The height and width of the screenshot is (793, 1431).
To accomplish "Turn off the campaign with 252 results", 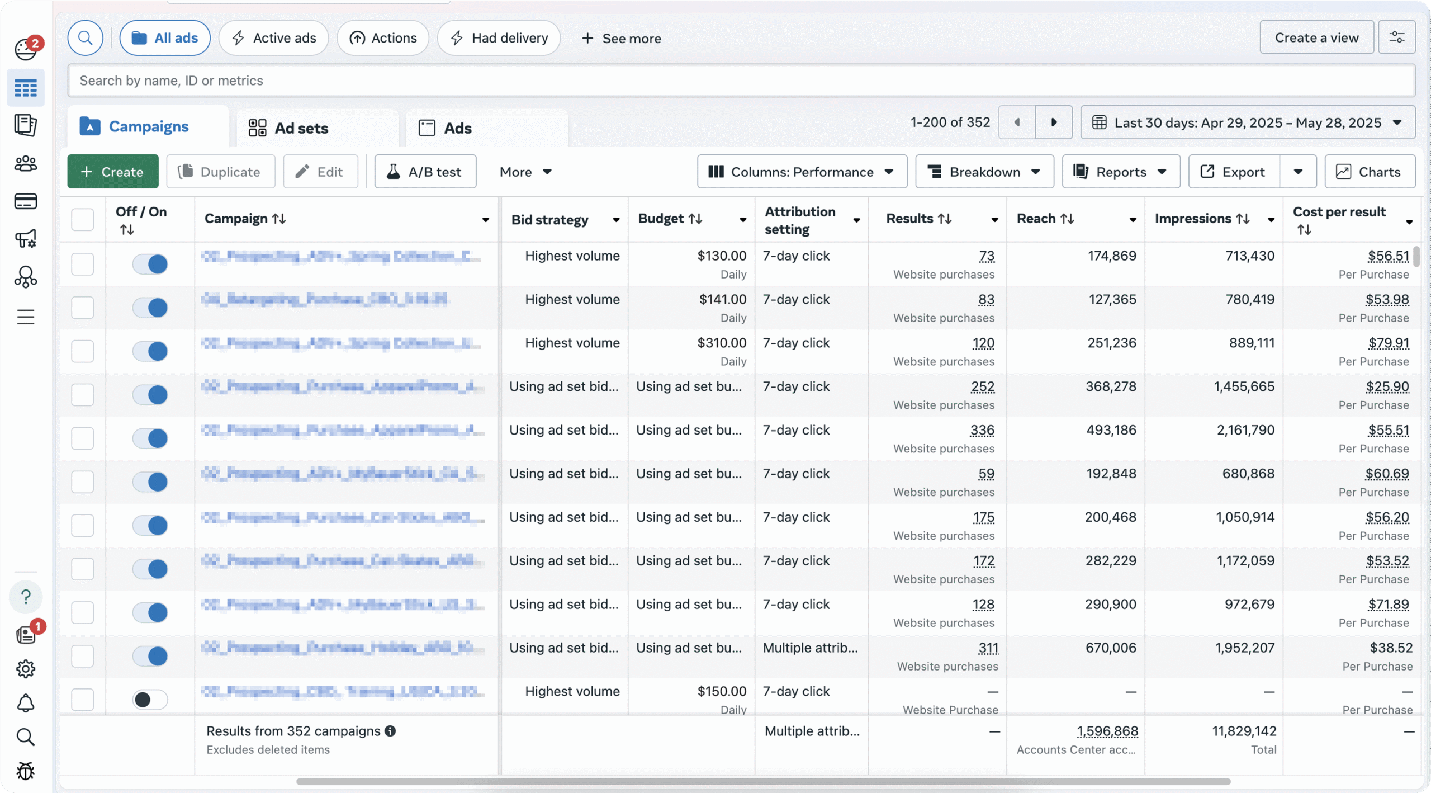I will [150, 395].
